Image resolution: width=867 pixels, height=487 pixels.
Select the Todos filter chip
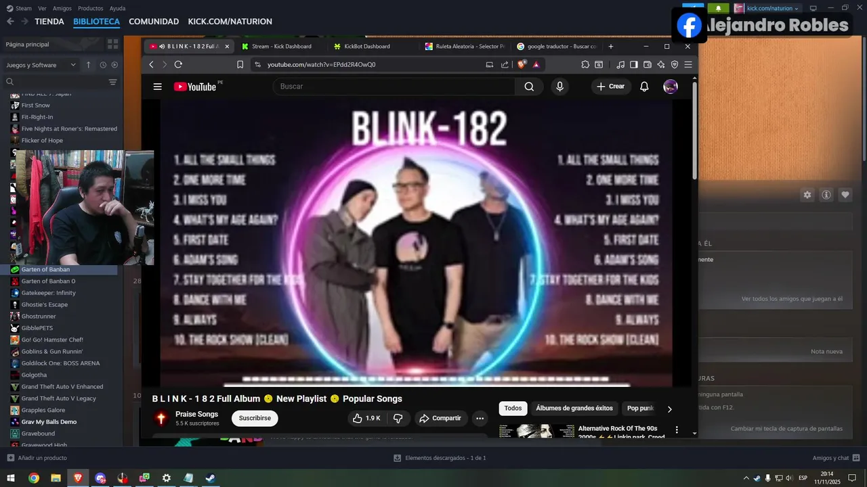(x=513, y=409)
